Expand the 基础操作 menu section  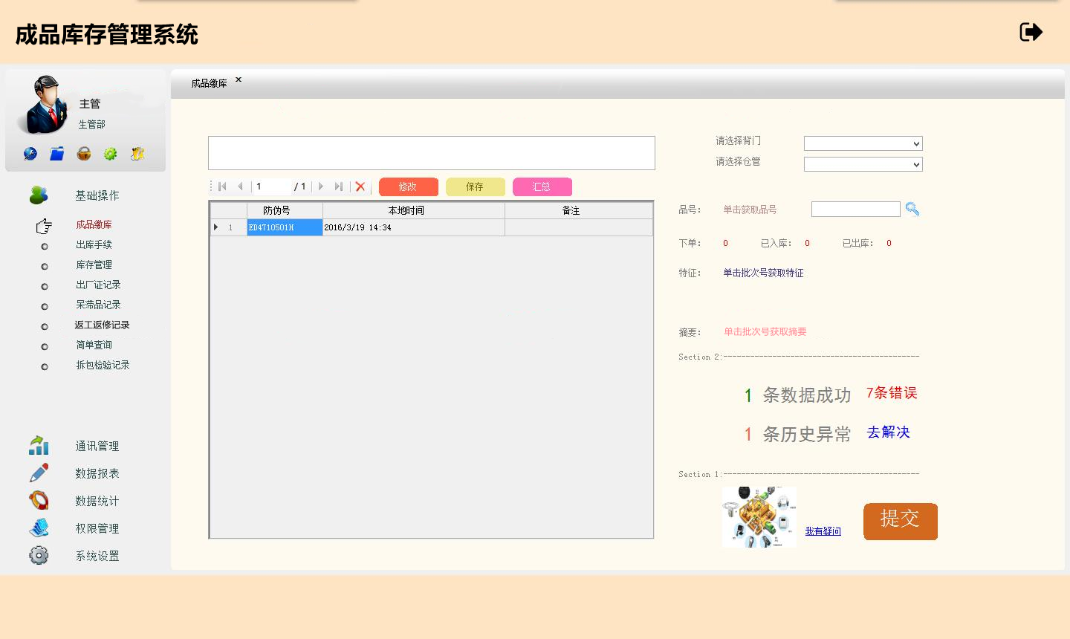click(97, 195)
